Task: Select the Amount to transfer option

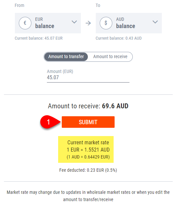Action: [66, 57]
